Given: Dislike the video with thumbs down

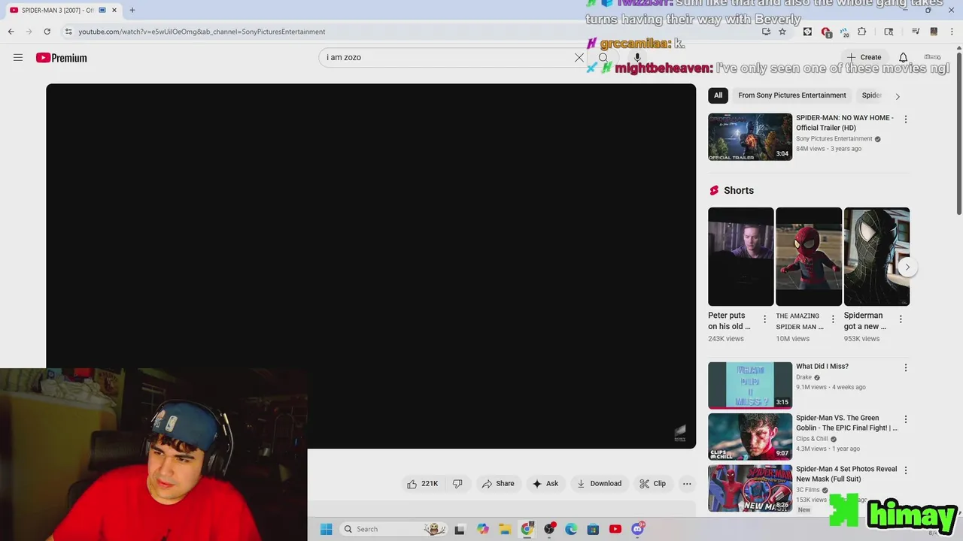Looking at the screenshot, I should click(457, 484).
